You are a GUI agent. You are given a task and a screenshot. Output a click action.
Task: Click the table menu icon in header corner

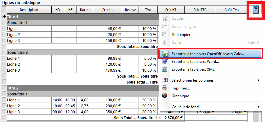click(x=255, y=9)
